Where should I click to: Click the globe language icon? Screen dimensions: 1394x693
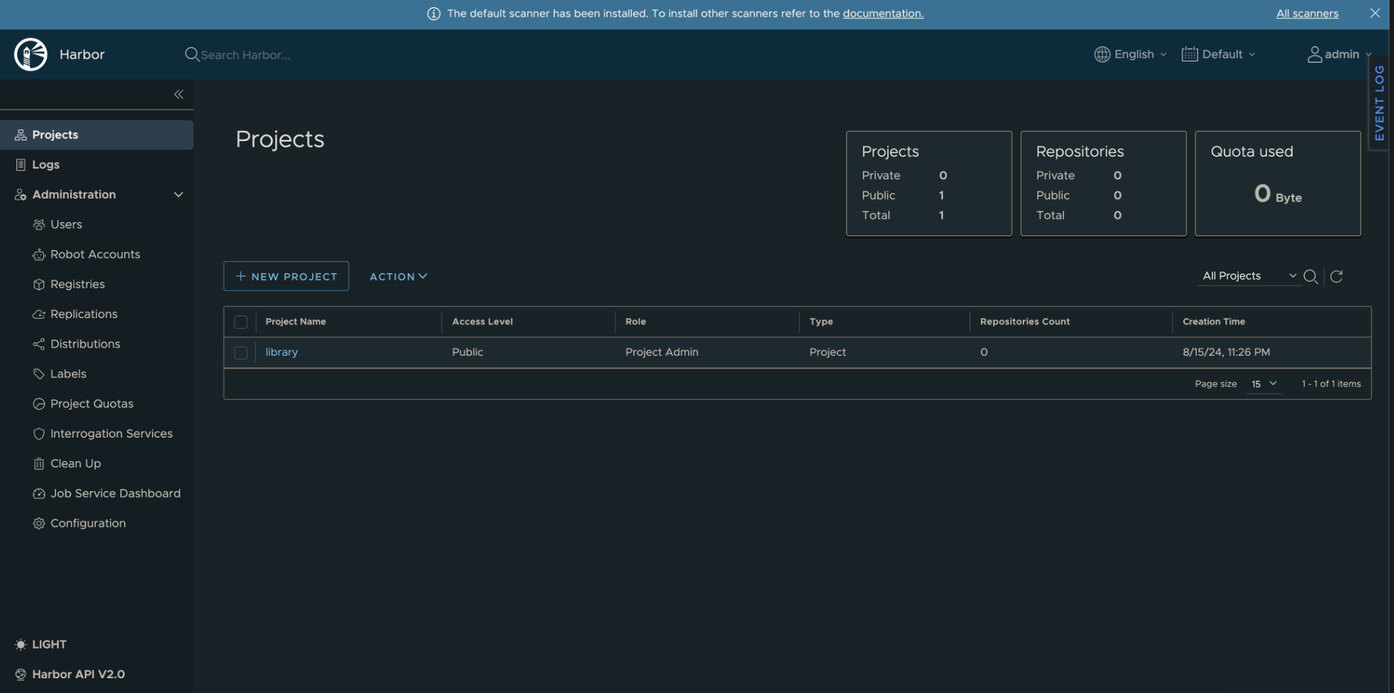pyautogui.click(x=1102, y=54)
